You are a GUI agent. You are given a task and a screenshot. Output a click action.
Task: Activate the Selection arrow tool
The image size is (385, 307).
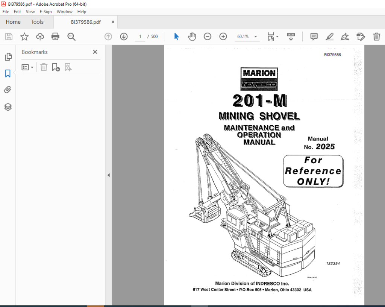pyautogui.click(x=176, y=36)
